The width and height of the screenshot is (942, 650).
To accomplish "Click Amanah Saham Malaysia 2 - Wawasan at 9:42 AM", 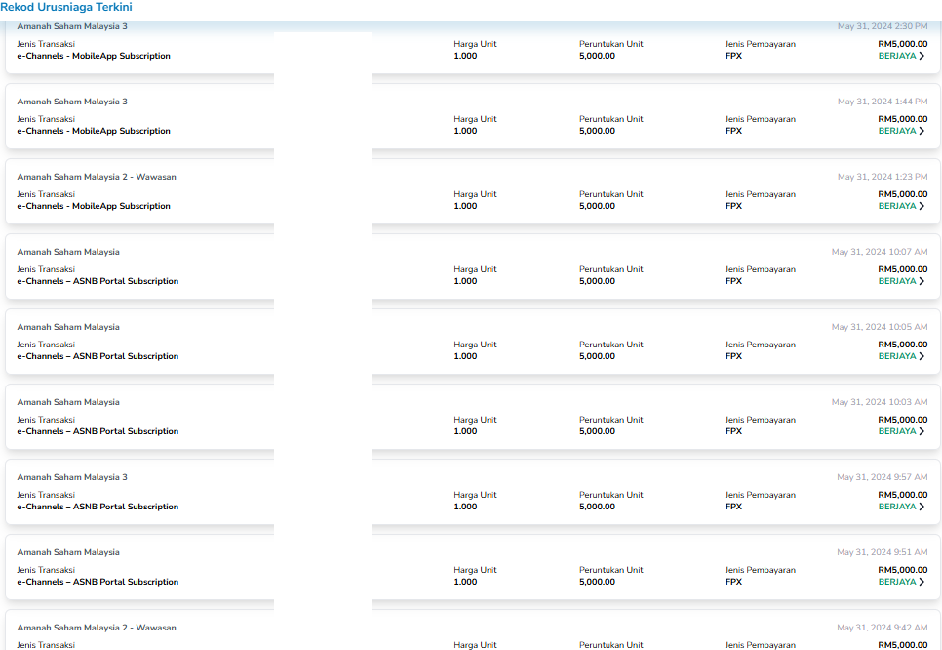I will coord(97,628).
